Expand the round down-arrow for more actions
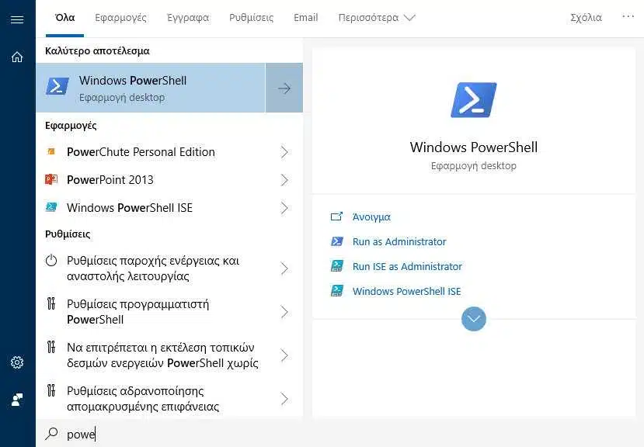The height and width of the screenshot is (447, 644). tap(474, 318)
